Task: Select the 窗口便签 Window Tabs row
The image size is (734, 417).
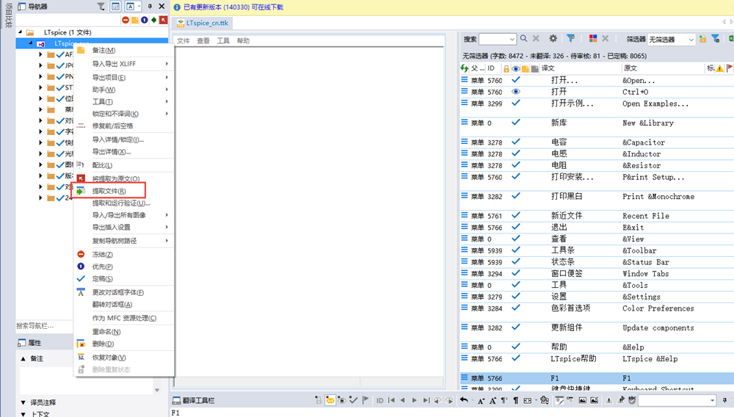Action: tap(597, 274)
